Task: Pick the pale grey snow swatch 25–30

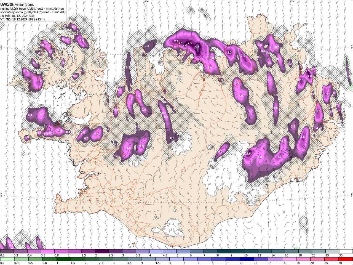Action: coord(332,251)
